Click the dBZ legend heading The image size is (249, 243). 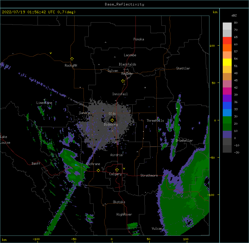[x=234, y=15]
